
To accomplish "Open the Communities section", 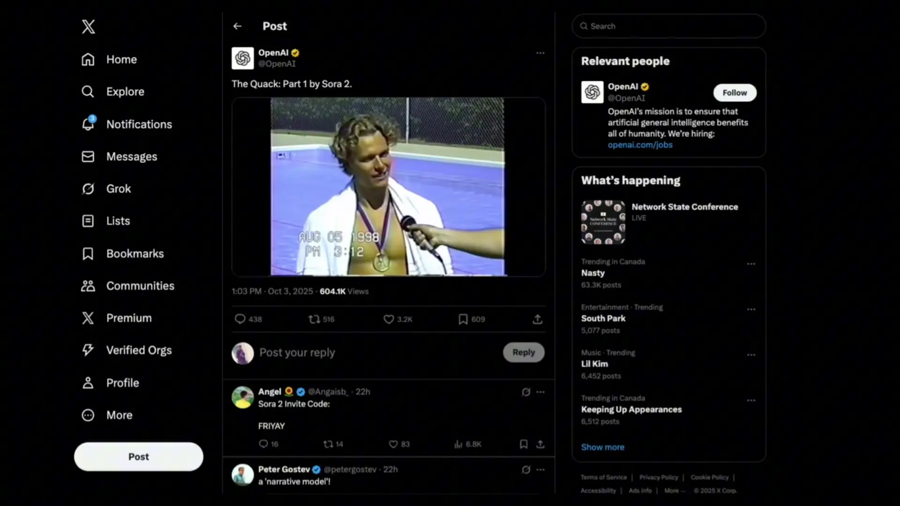I will [88, 286].
